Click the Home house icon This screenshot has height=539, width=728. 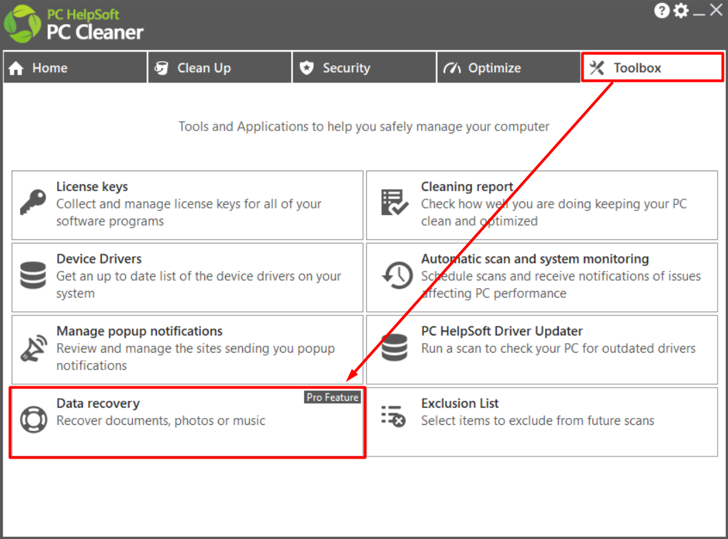(x=16, y=68)
